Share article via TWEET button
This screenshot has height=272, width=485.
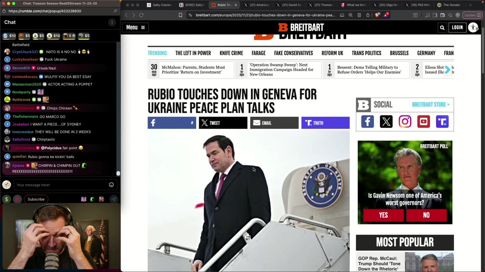pos(223,123)
